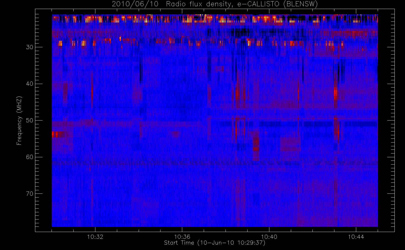
Task: Click the 10:40 time tick label
Action: (269, 237)
